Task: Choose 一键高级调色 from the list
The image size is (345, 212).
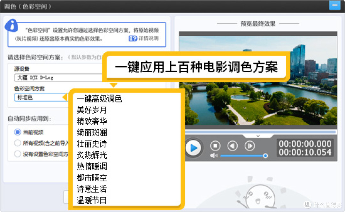Action: click(x=99, y=99)
